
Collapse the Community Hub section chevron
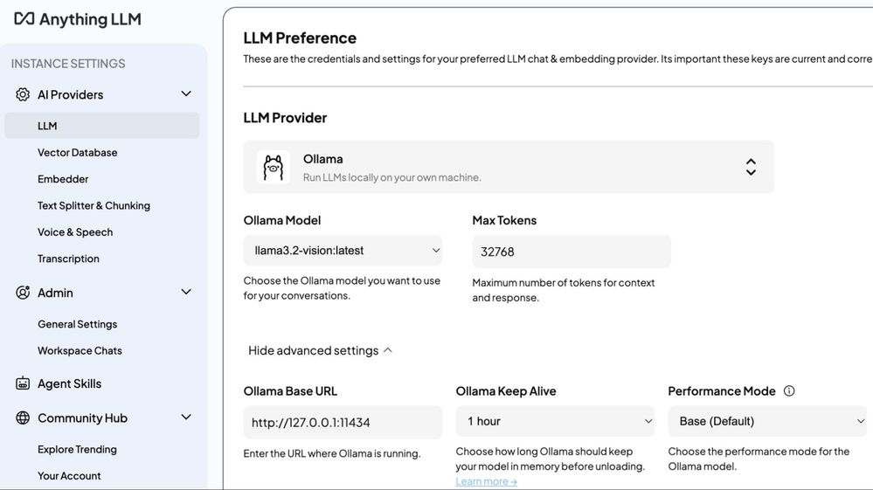pos(186,418)
